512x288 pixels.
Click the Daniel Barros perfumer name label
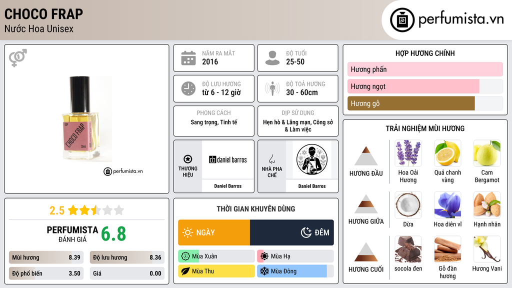(x=312, y=186)
